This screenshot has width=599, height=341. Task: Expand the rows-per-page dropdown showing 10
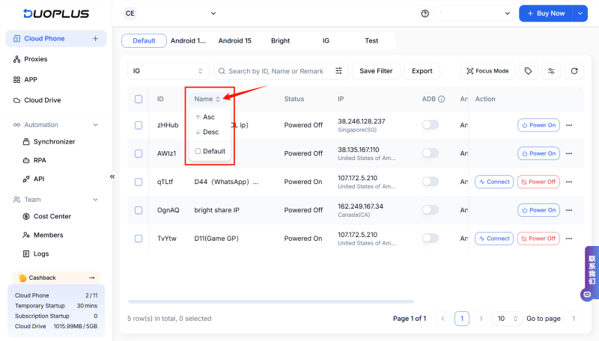[x=507, y=319]
